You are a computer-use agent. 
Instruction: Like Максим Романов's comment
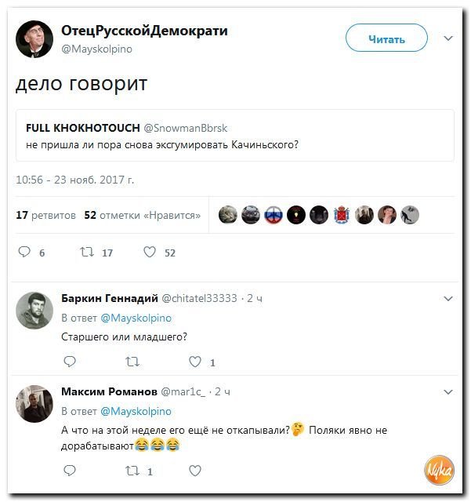(195, 471)
